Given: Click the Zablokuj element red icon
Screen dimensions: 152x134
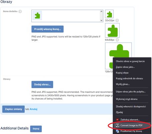Looking at the screenshot, I should click(x=117, y=120).
